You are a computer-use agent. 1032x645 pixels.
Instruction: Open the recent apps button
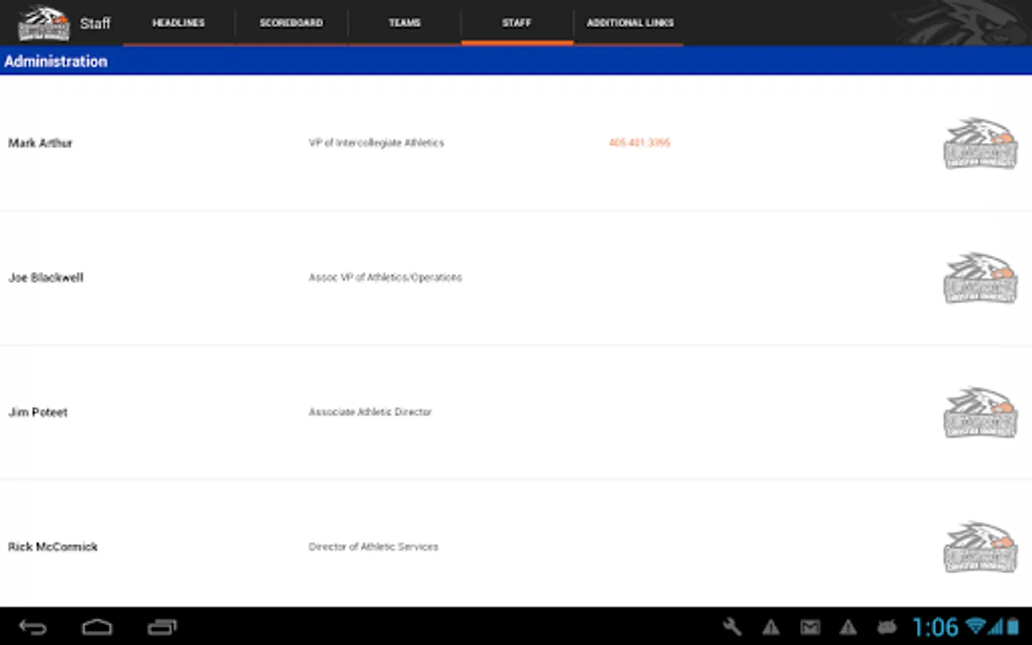click(x=162, y=628)
